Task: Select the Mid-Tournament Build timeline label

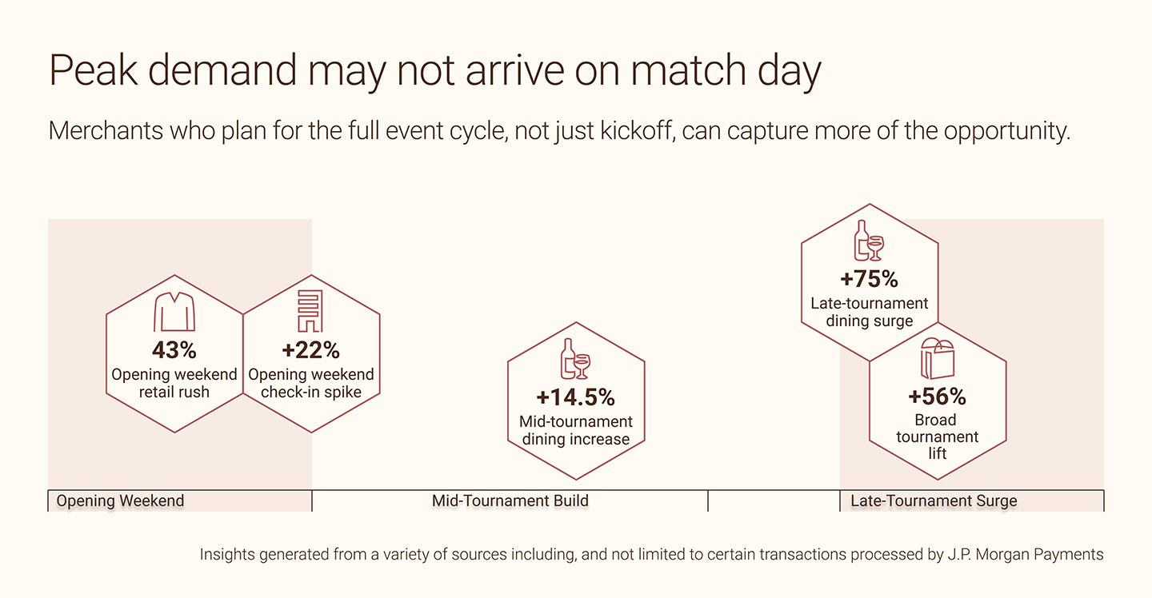Action: coord(510,501)
